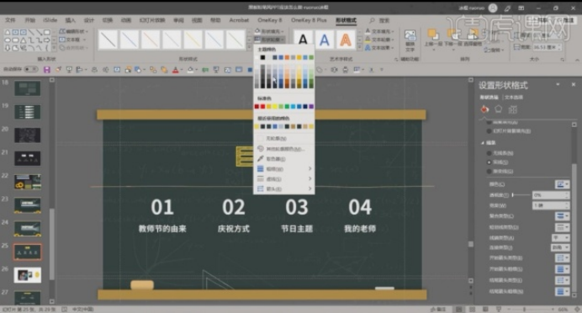Open the line Color (颜色) picker dropdown
Viewport: 582px width, 313px height.
562,184
